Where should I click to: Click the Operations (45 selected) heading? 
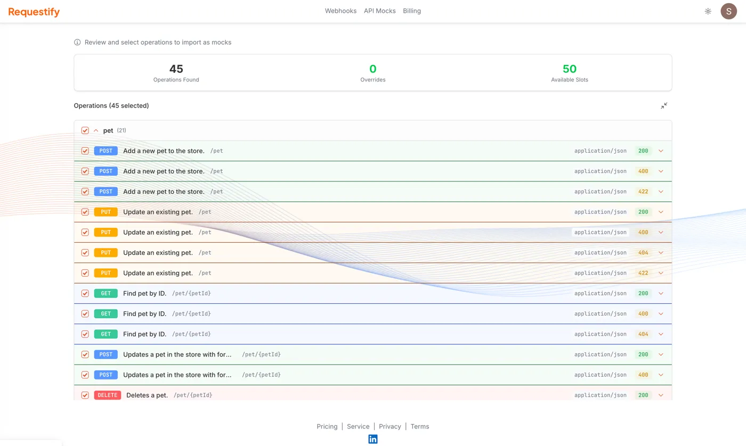point(111,106)
